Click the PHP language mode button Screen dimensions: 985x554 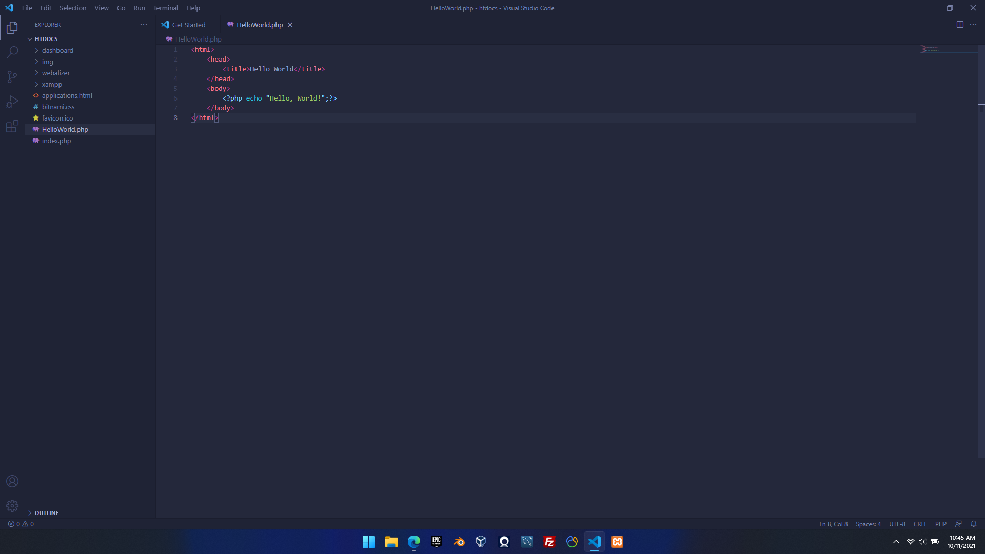click(940, 524)
